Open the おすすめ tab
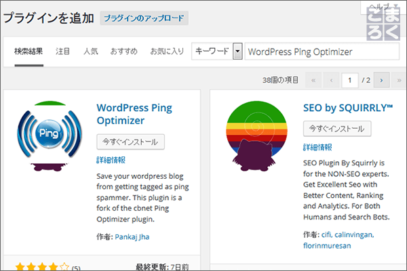The image size is (407, 271). pos(124,51)
